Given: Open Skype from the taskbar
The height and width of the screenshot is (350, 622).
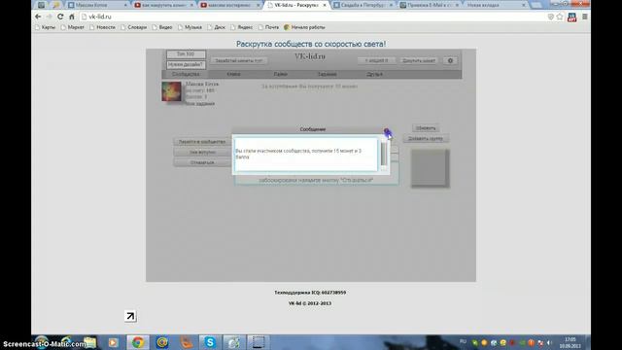Looking at the screenshot, I should [x=210, y=342].
